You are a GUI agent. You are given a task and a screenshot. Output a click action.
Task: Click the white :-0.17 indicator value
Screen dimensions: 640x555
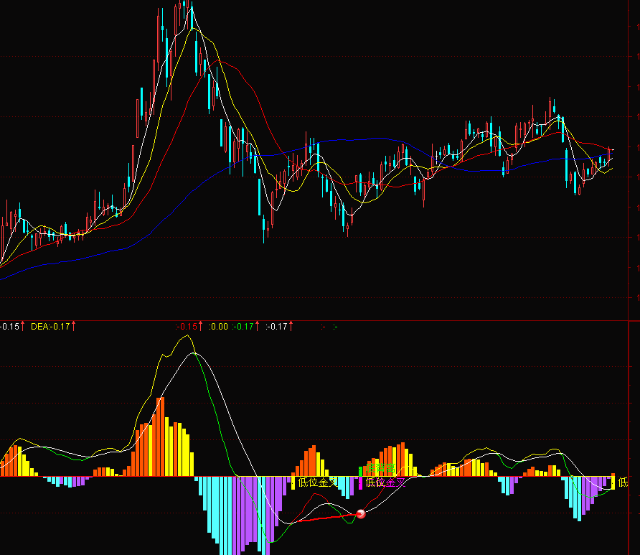pyautogui.click(x=276, y=326)
